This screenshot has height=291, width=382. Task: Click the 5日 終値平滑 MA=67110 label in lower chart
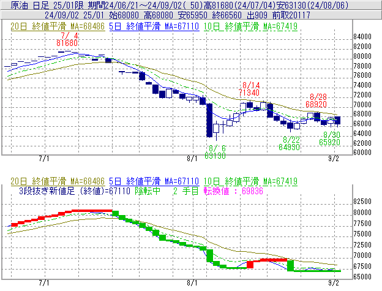(154, 181)
